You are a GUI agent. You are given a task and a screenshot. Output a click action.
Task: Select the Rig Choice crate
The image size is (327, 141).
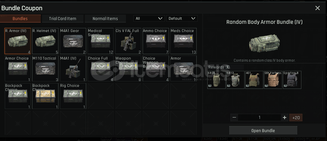(73, 96)
